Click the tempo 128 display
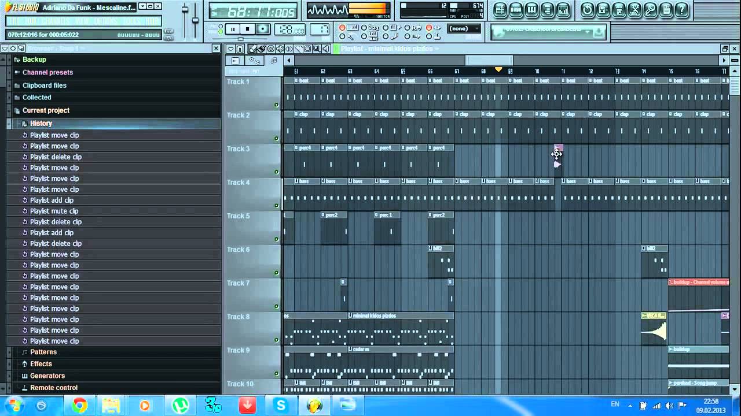741x416 pixels. (x=289, y=29)
